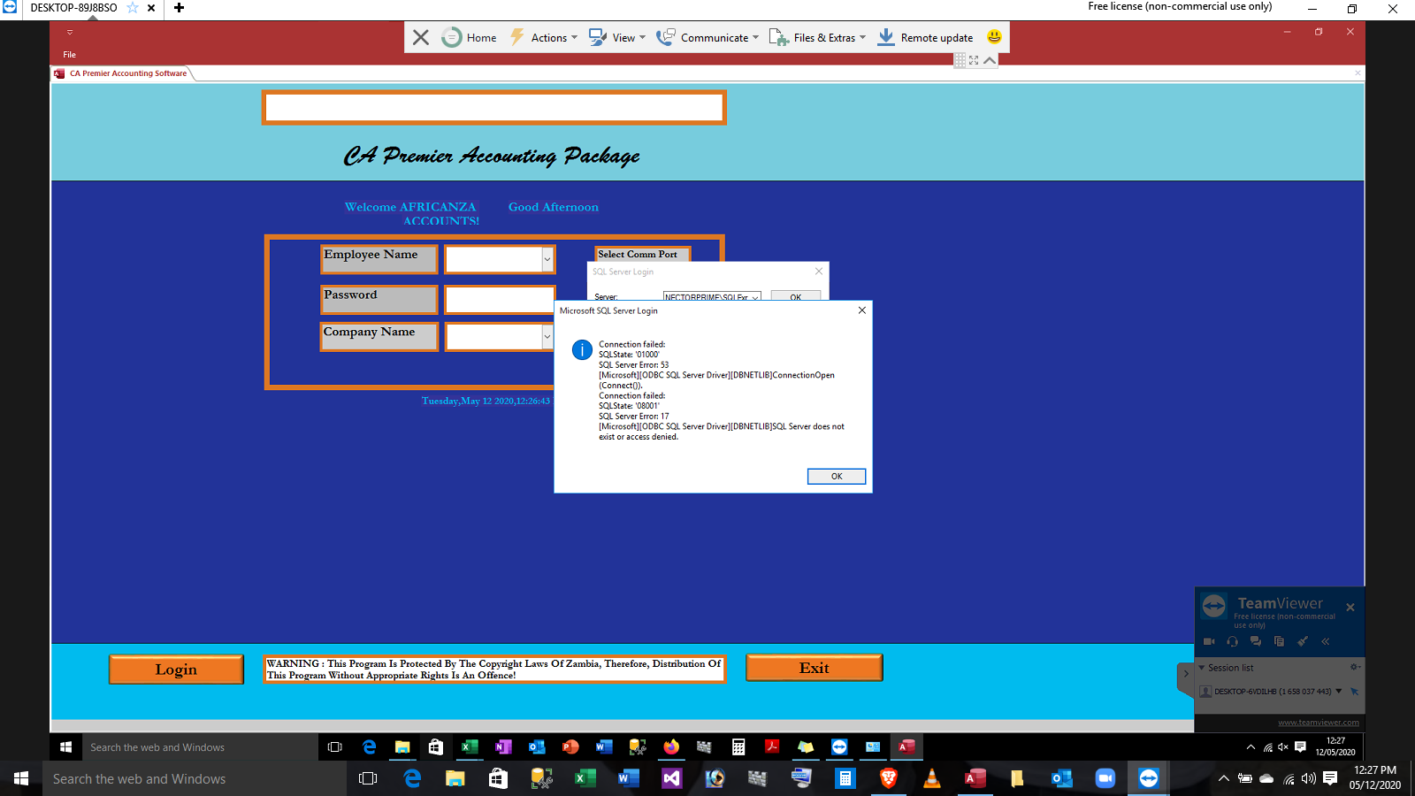This screenshot has height=796, width=1415.
Task: Collapse the TeamViewer toolbar with the up chevron
Action: pyautogui.click(x=990, y=60)
